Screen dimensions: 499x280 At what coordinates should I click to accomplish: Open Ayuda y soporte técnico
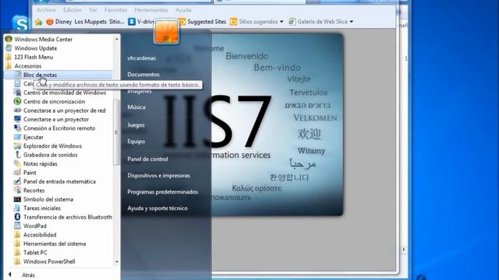157,208
